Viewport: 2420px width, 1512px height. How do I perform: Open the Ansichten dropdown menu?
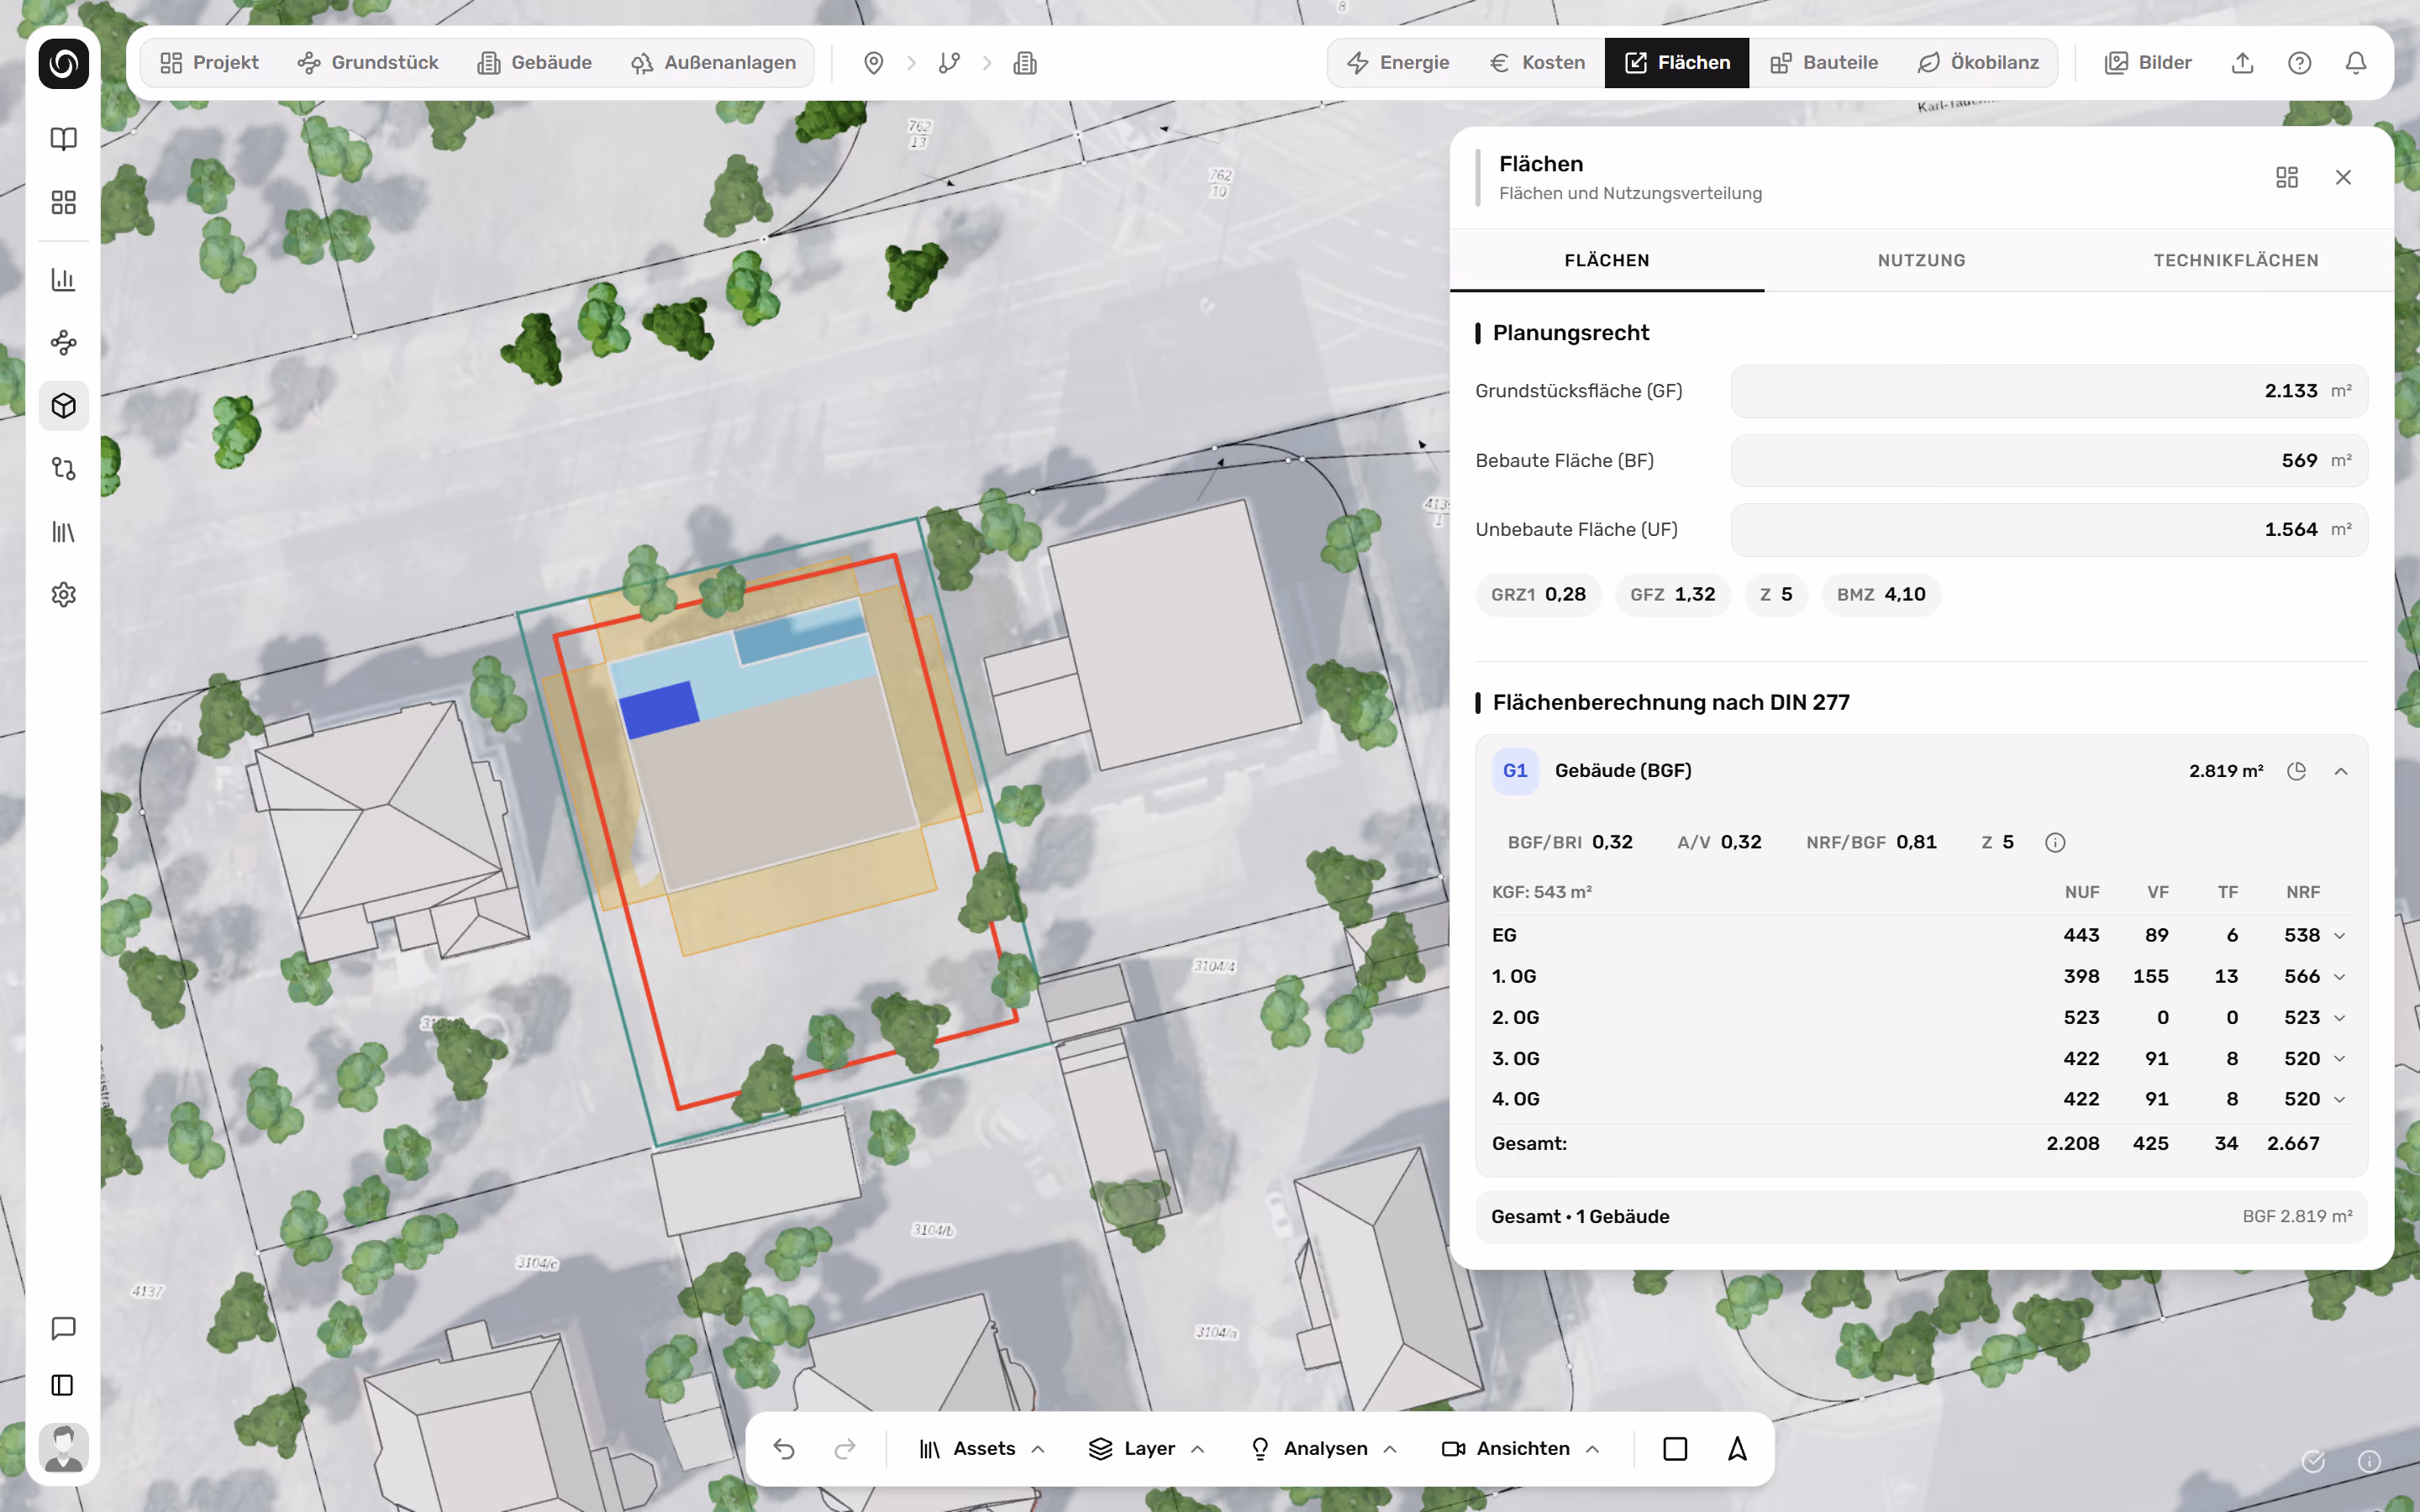coord(1521,1449)
